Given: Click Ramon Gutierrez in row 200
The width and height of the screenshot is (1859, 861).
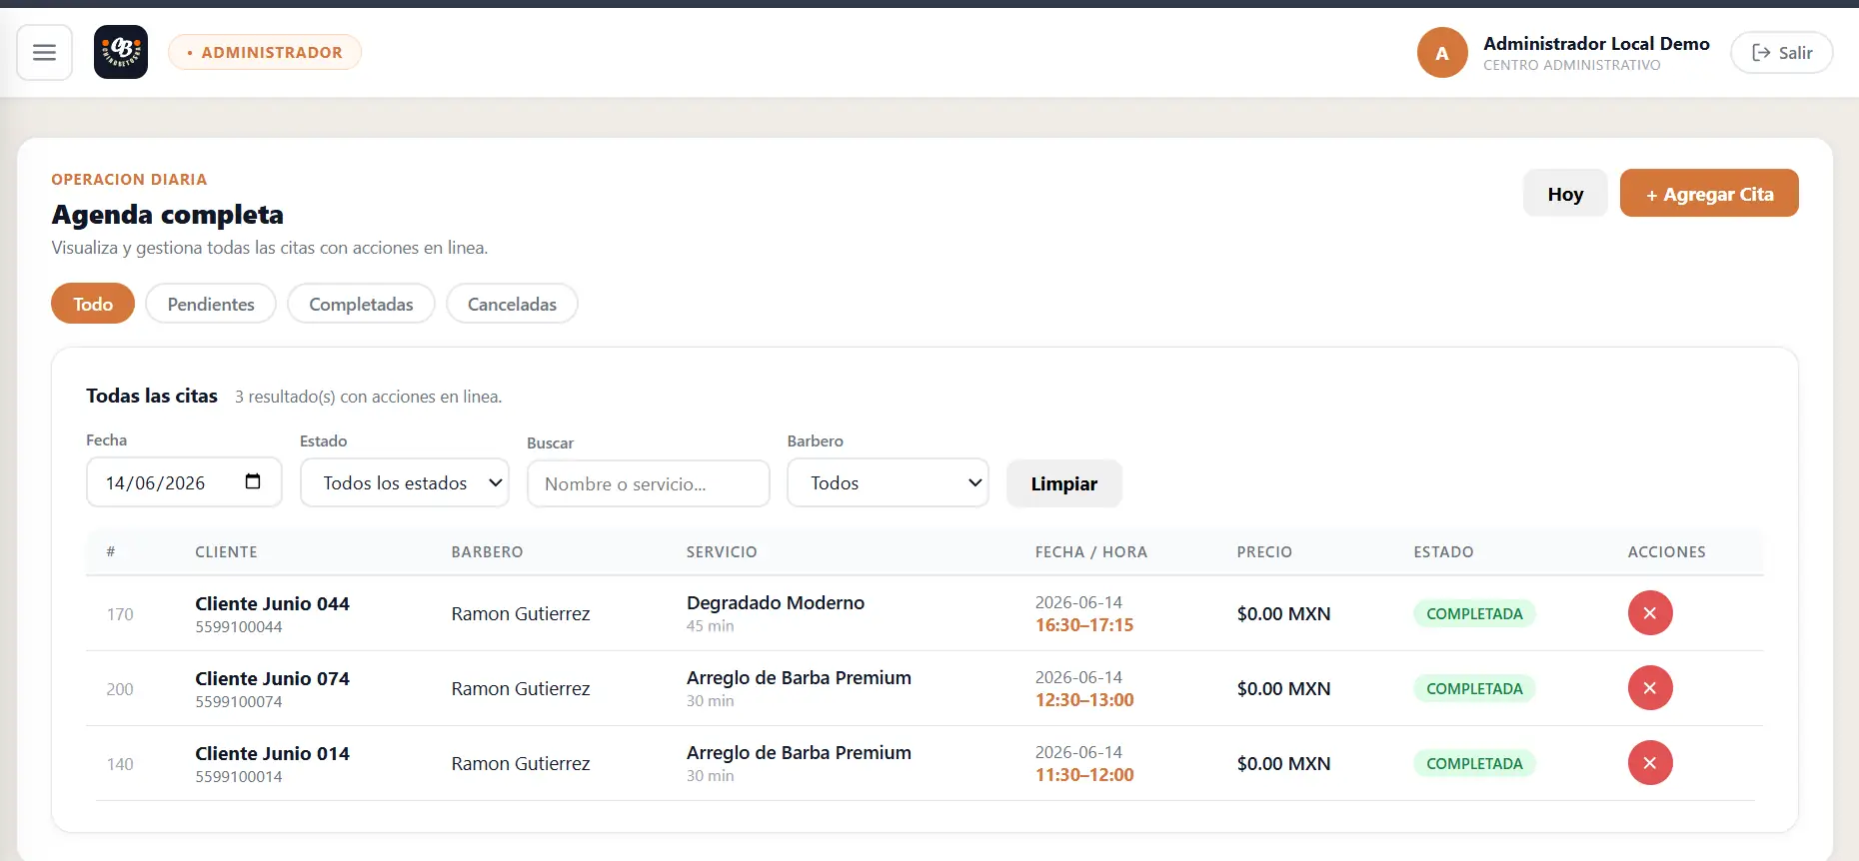Looking at the screenshot, I should pos(521,688).
